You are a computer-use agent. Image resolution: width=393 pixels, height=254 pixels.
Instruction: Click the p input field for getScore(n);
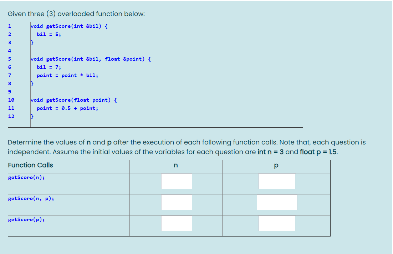coord(277,181)
